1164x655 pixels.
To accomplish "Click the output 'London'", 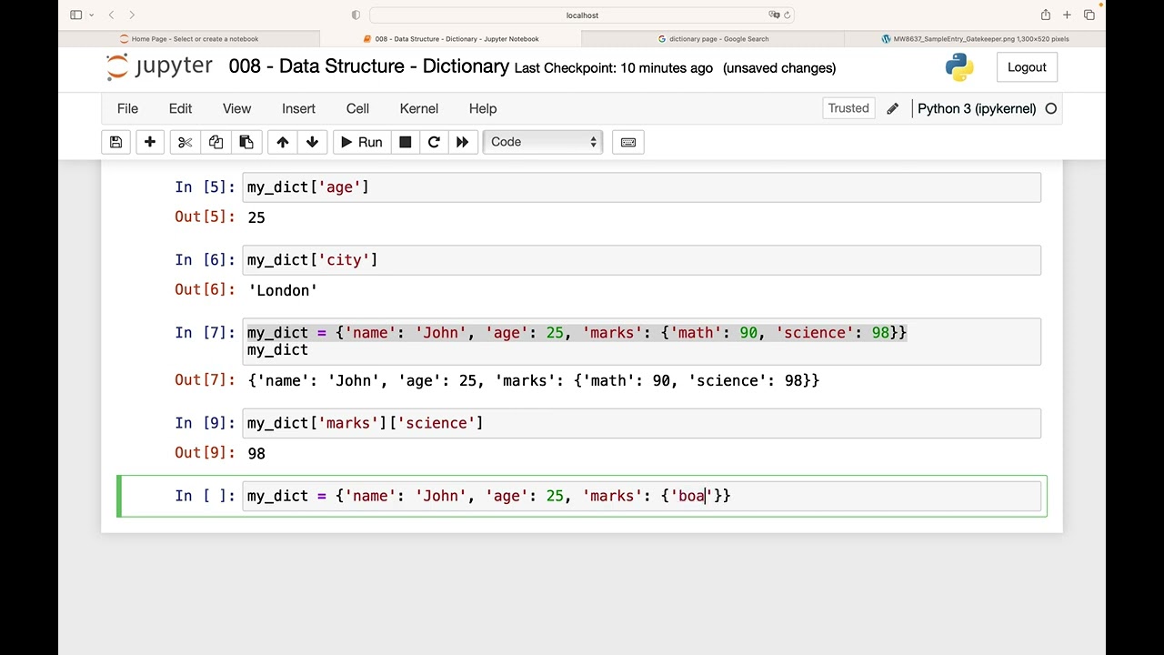I will pyautogui.click(x=283, y=290).
